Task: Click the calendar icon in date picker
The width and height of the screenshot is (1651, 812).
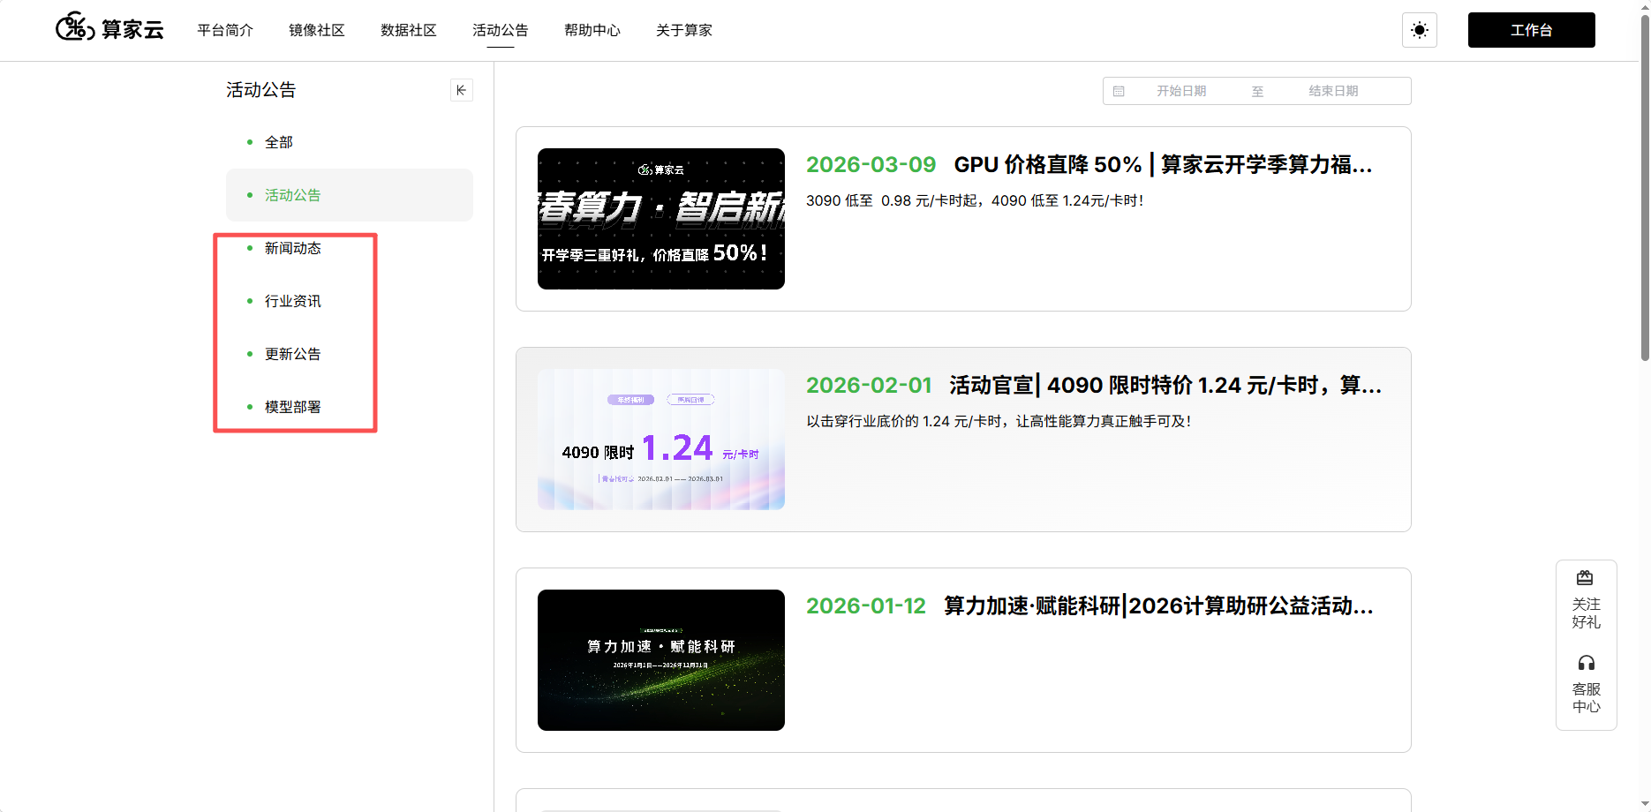Action: pos(1119,91)
